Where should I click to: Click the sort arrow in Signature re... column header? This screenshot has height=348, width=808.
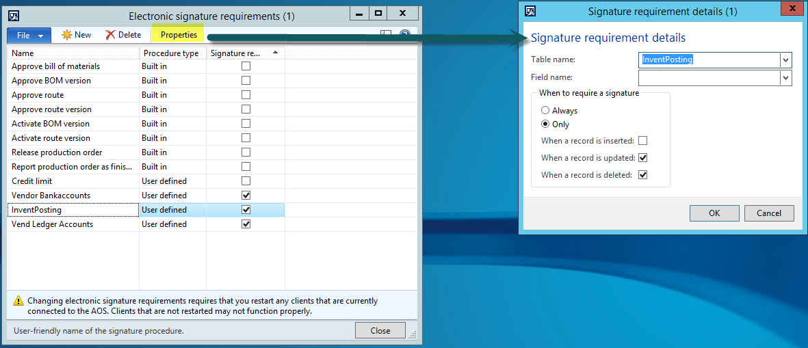275,53
